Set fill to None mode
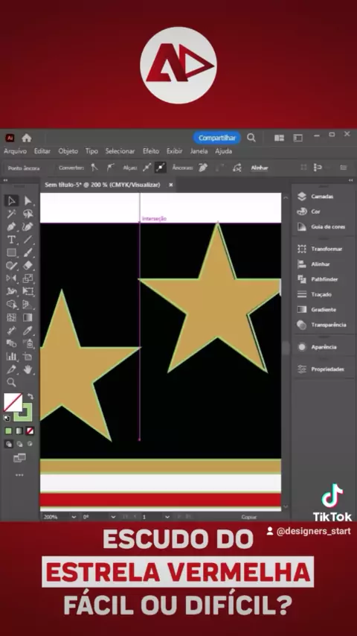Viewport: 357px width, 636px height. 30,430
